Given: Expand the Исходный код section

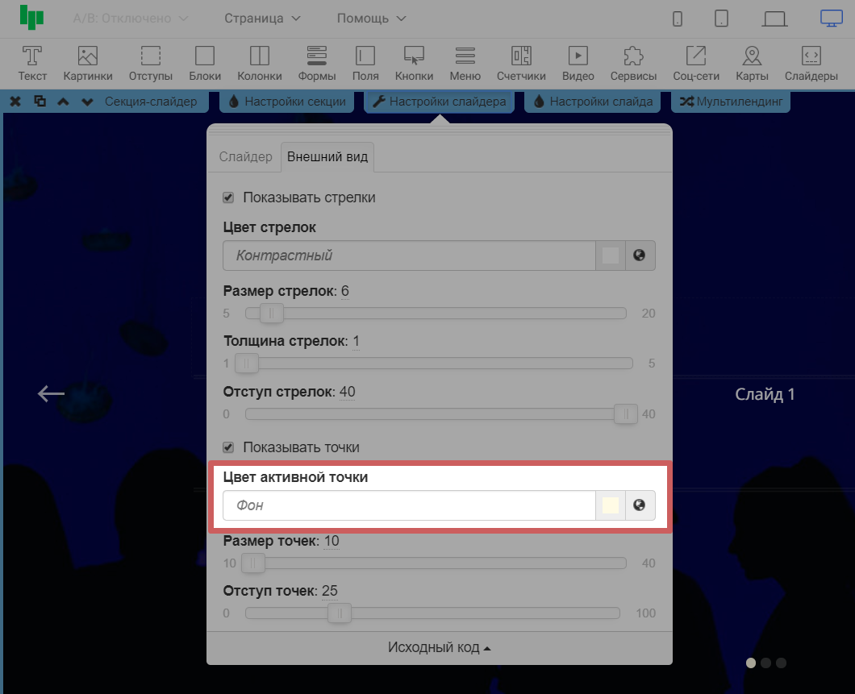Looking at the screenshot, I should (x=439, y=648).
